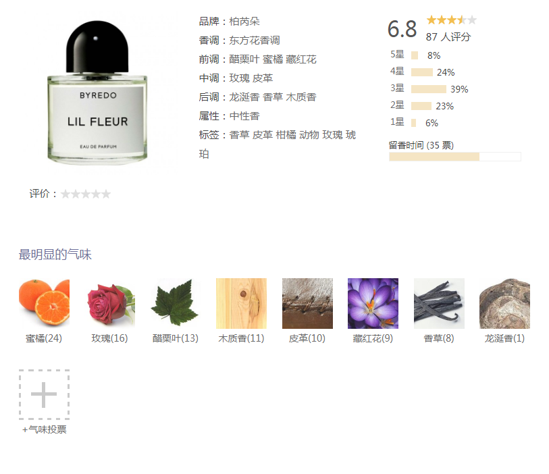The height and width of the screenshot is (474, 549).
Task: Select the 皮革 leather scent image
Action: pyautogui.click(x=307, y=303)
